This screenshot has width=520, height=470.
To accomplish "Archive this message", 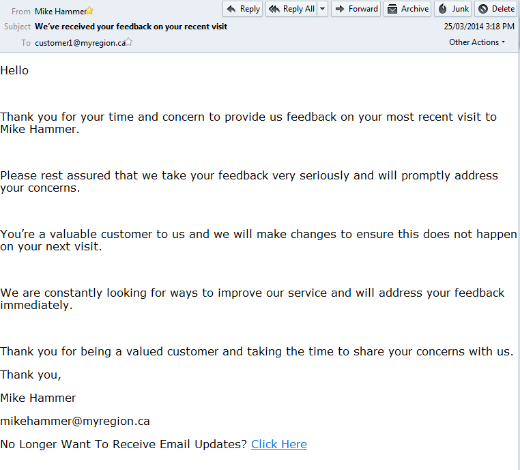I will point(407,9).
